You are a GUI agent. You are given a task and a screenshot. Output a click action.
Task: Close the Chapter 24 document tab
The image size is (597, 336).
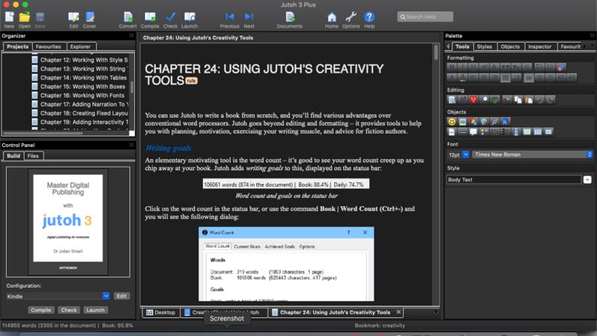(x=398, y=312)
